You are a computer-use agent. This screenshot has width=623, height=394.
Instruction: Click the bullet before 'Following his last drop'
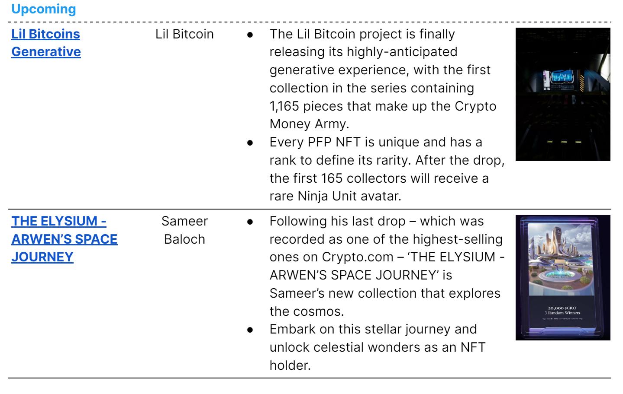click(x=250, y=222)
